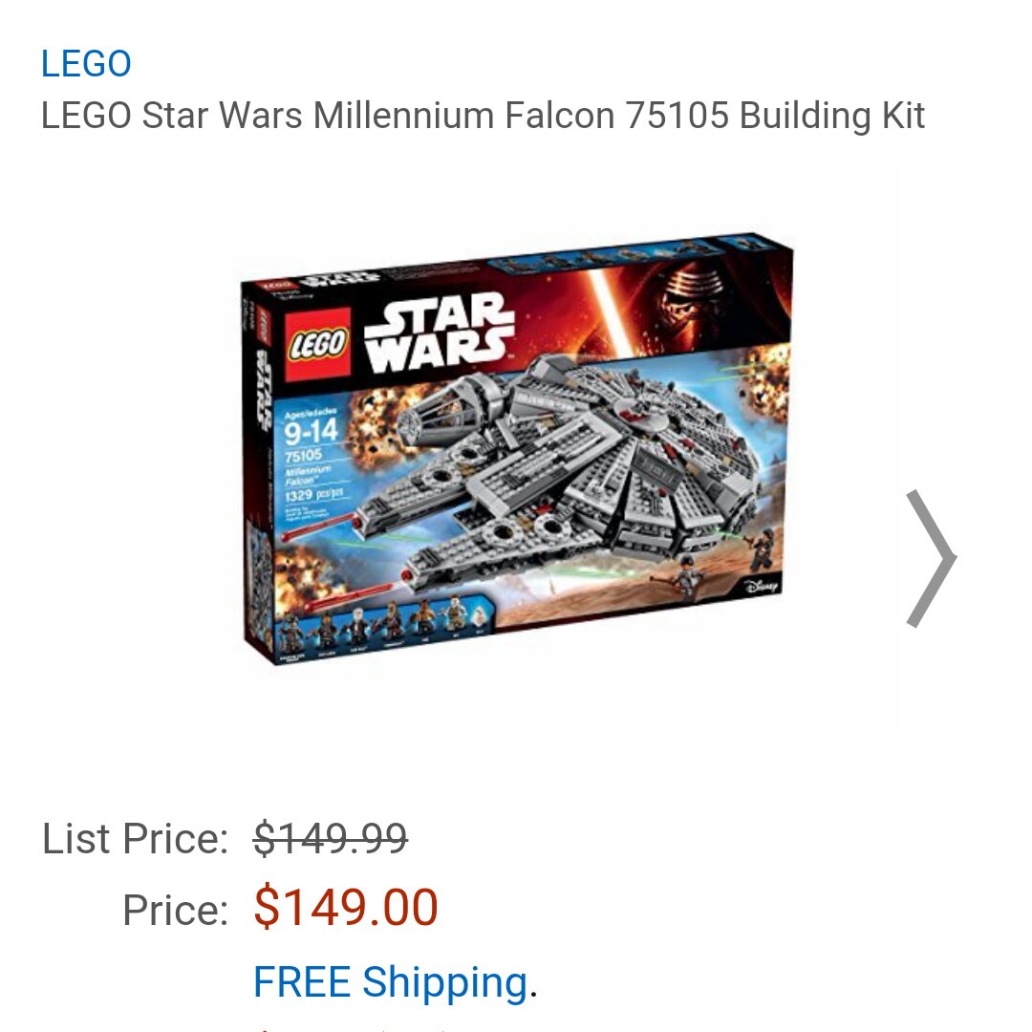Click the 1329 pcs label on box

314,494
